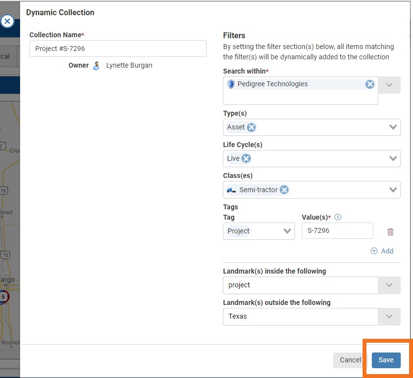
Task: Click the owner avatar beside Lynette Burgan
Action: click(x=96, y=65)
